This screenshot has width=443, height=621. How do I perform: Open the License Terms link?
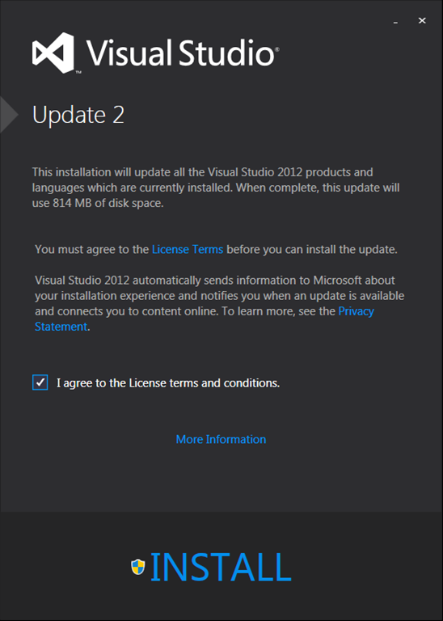point(188,249)
